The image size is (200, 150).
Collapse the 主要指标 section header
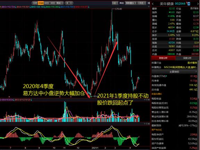(175, 72)
